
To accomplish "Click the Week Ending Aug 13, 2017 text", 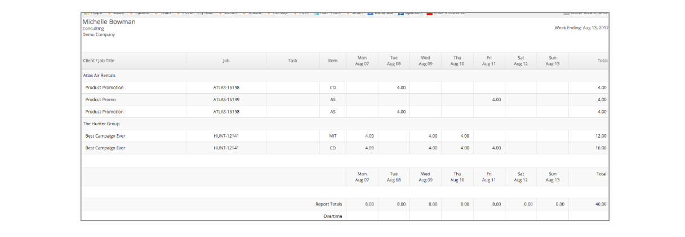I will coord(581,28).
